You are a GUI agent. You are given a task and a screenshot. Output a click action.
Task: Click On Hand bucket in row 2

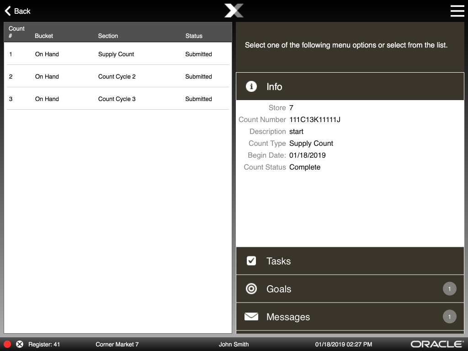tap(47, 76)
